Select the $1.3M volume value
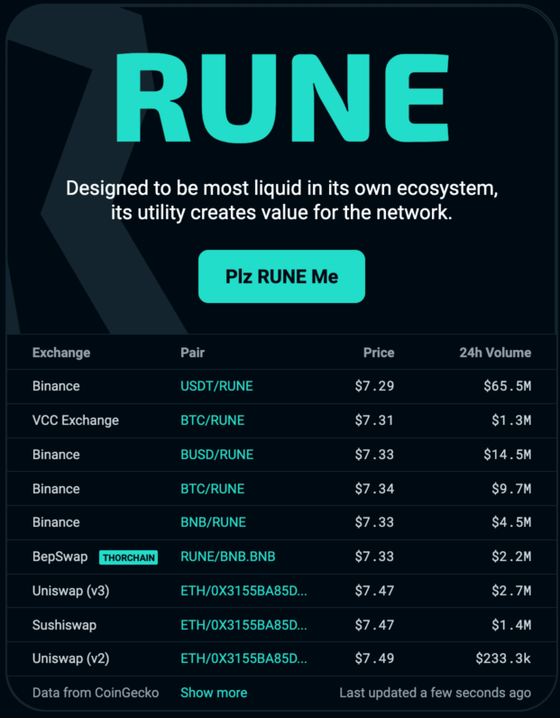 pyautogui.click(x=511, y=420)
